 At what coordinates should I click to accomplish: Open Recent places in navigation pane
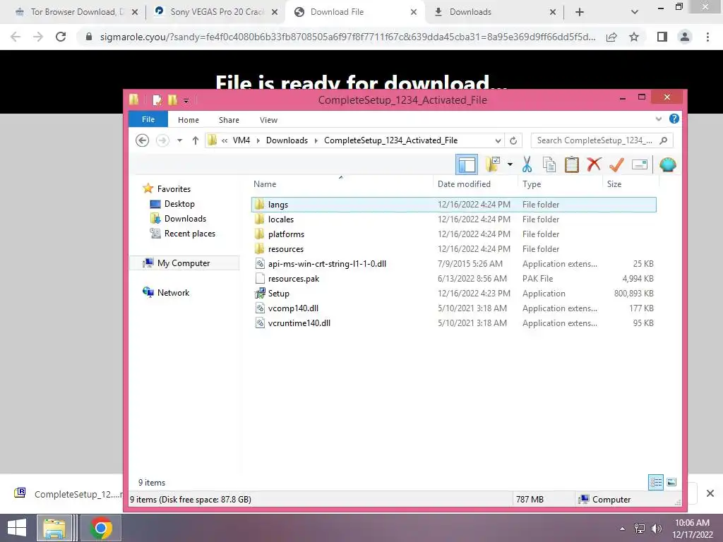point(189,234)
